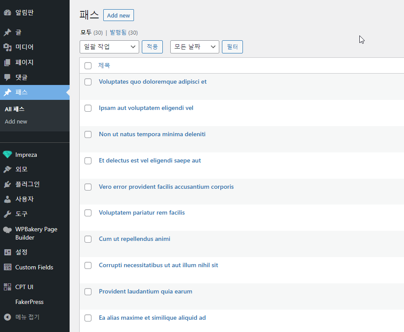Click the Add new button beside 패스 heading

119,15
